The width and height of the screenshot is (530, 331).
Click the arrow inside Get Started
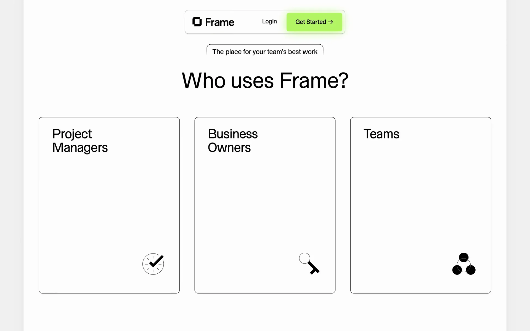pyautogui.click(x=331, y=22)
